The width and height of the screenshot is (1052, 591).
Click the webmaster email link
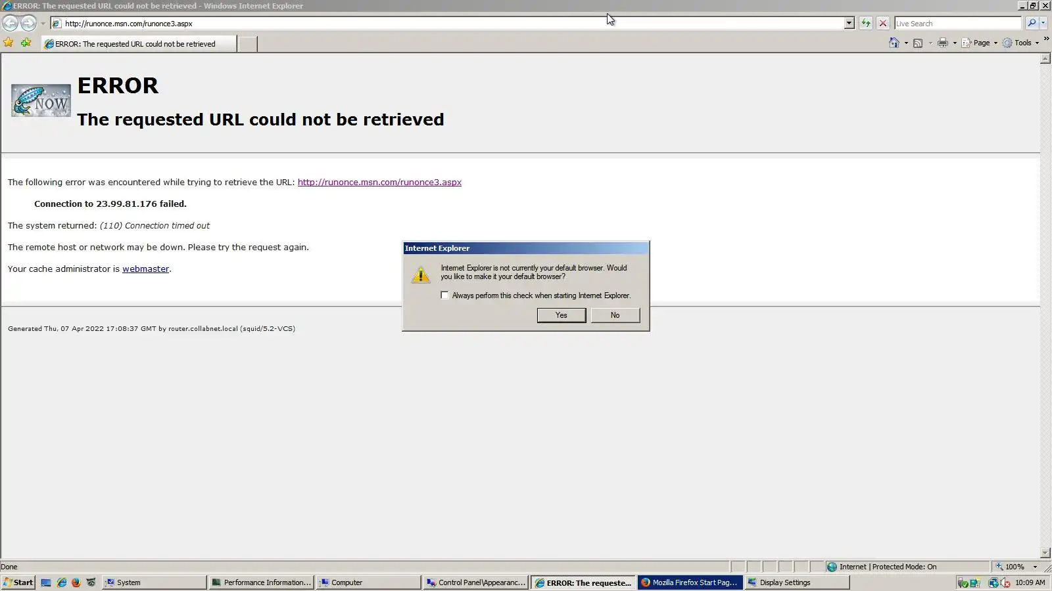click(145, 269)
